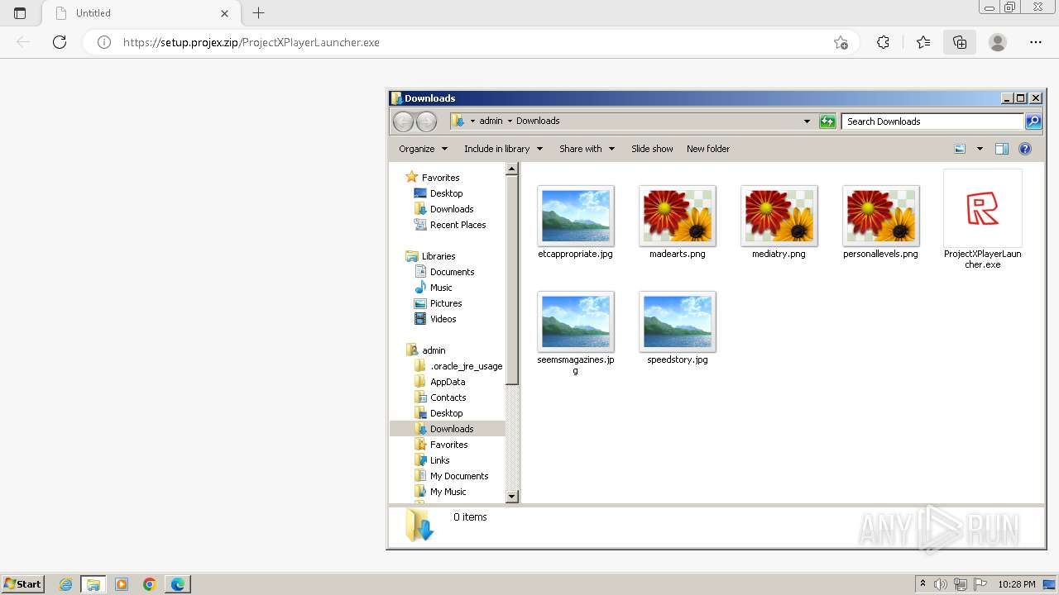Select personallevels.png image file
This screenshot has width=1059, height=595.
tap(881, 216)
